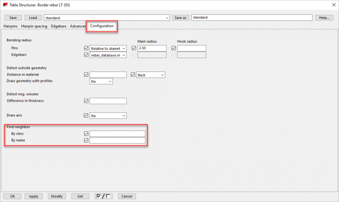This screenshot has width=339, height=202.
Task: Toggle the Edgebars bending radius checkbox
Action: (86, 55)
